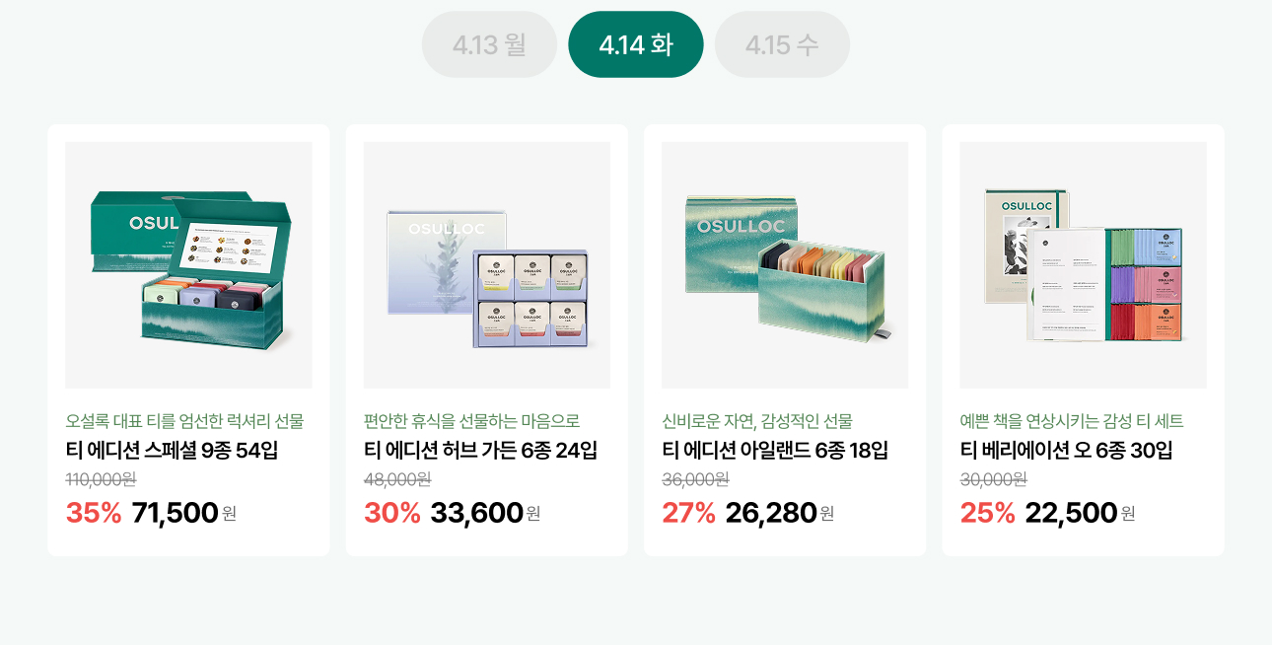This screenshot has width=1272, height=645.
Task: Click the 예쁜 책을 연상시키는 감성 티 세트 tagline
Action: 1072,421
